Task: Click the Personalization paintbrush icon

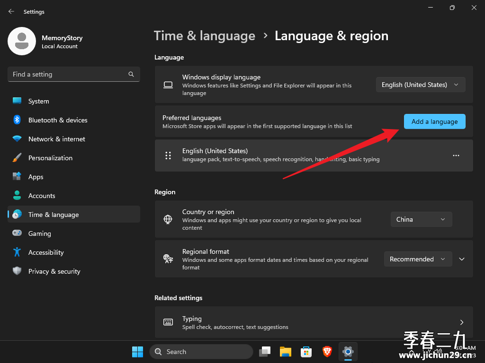Action: tap(17, 157)
